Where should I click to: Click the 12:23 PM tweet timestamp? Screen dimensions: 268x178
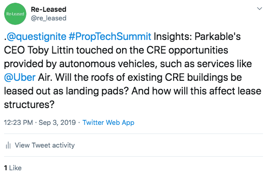[18, 123]
